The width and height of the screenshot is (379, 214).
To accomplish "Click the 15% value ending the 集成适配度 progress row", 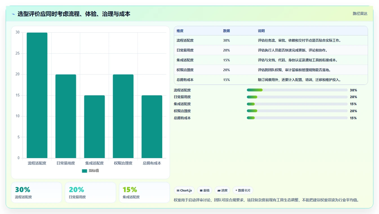I will [x=353, y=104].
